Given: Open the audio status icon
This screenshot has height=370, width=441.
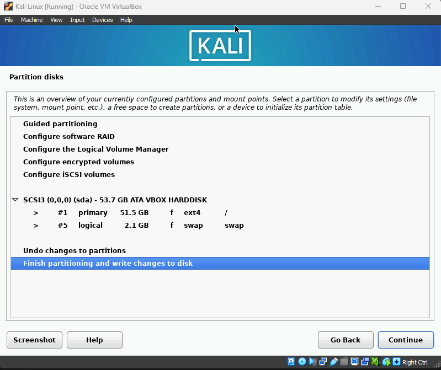Looking at the screenshot, I should tap(312, 362).
